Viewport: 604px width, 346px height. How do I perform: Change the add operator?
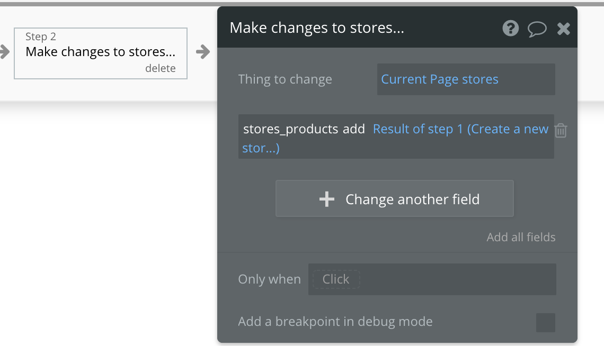pos(354,129)
